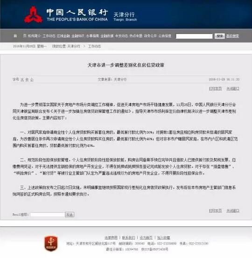Viewport: 252px width, 258px height.
Task: Open the 公告信息 navigation item
Action: (x=165, y=36)
